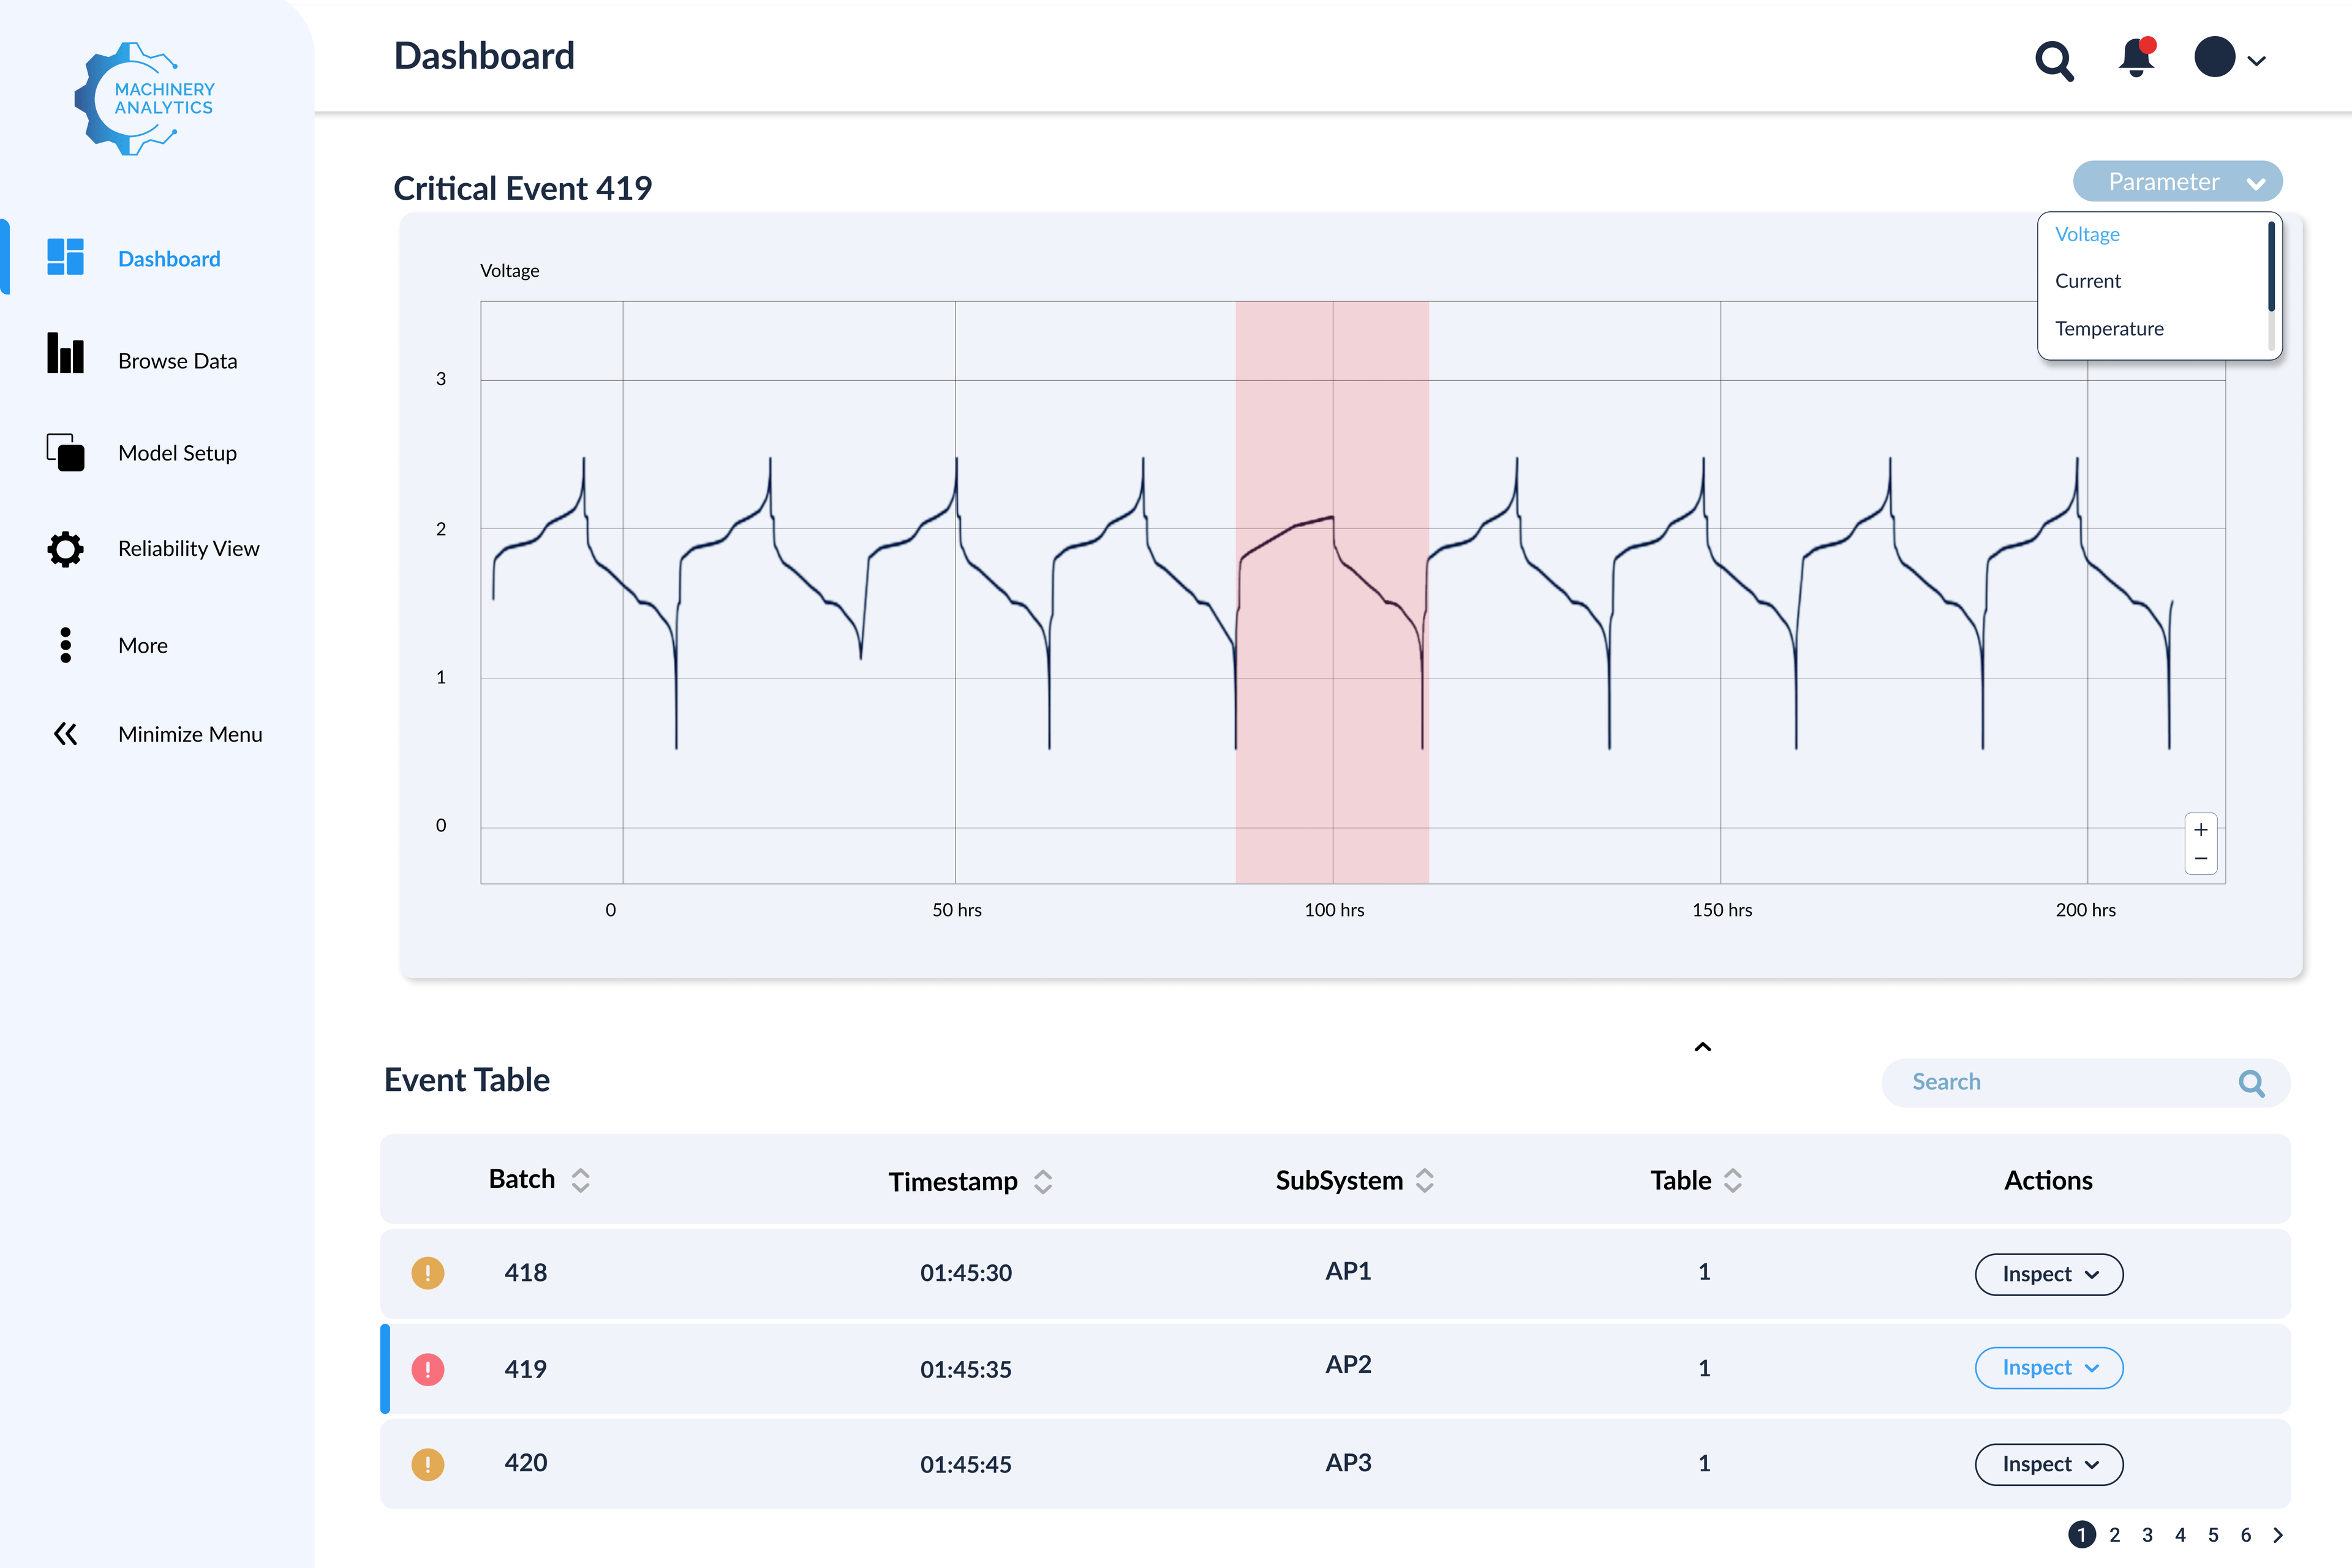
Task: Open the Parameter dropdown
Action: 2177,182
